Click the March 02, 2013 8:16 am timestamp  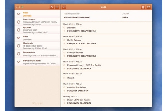pyautogui.click(x=73, y=49)
